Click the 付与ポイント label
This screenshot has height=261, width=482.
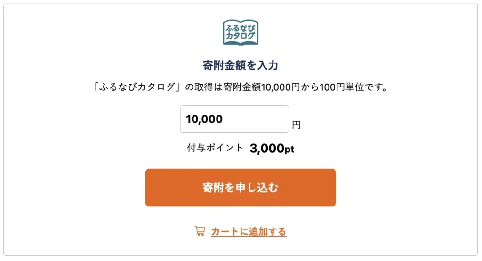(215, 148)
